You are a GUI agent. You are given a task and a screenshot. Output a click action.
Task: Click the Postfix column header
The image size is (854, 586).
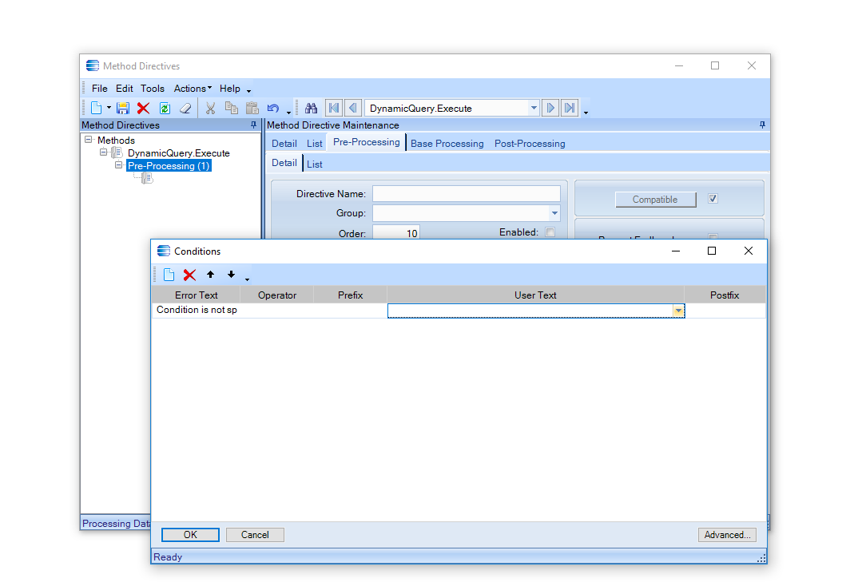pos(725,295)
